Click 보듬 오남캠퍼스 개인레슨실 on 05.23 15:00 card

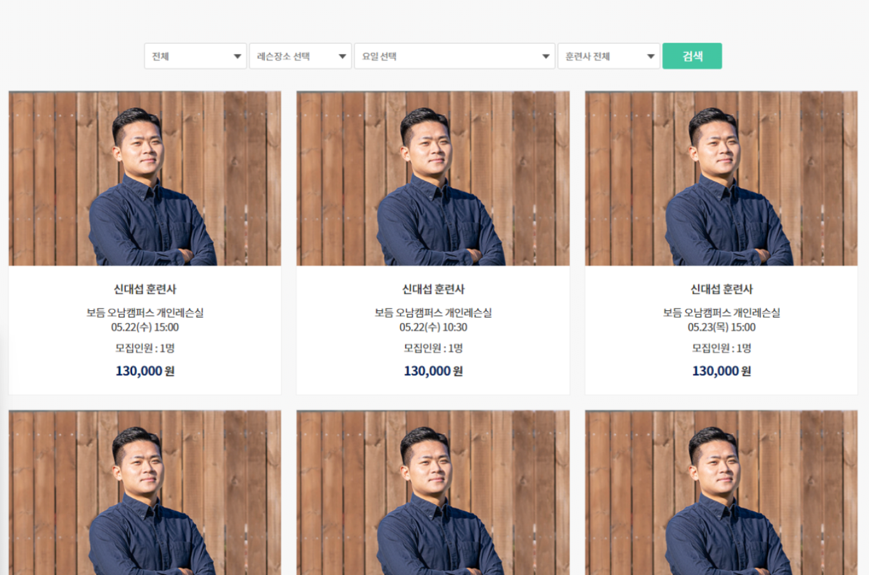coord(722,312)
